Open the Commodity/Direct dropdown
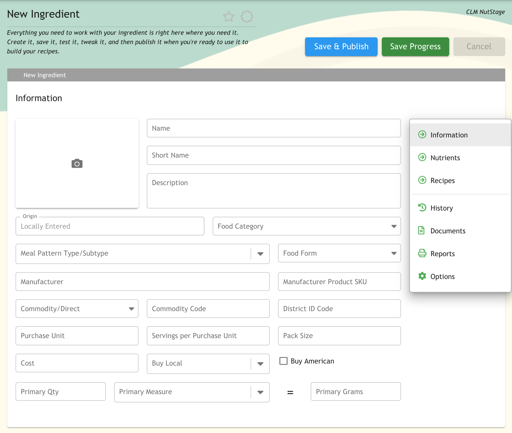The width and height of the screenshot is (512, 433). tap(131, 309)
